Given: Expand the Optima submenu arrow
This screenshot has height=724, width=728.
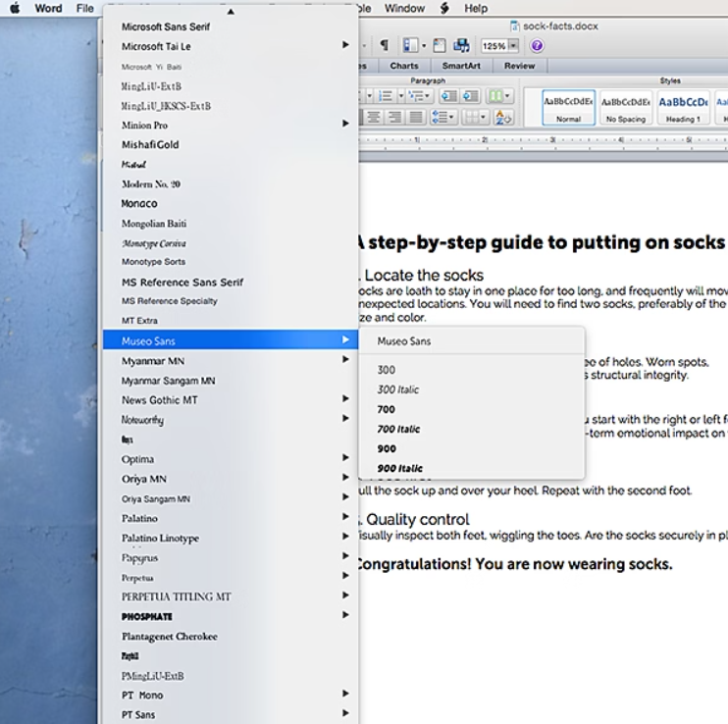Looking at the screenshot, I should [x=345, y=457].
